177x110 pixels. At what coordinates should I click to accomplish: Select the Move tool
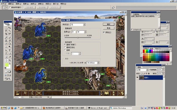click(x=10, y=28)
